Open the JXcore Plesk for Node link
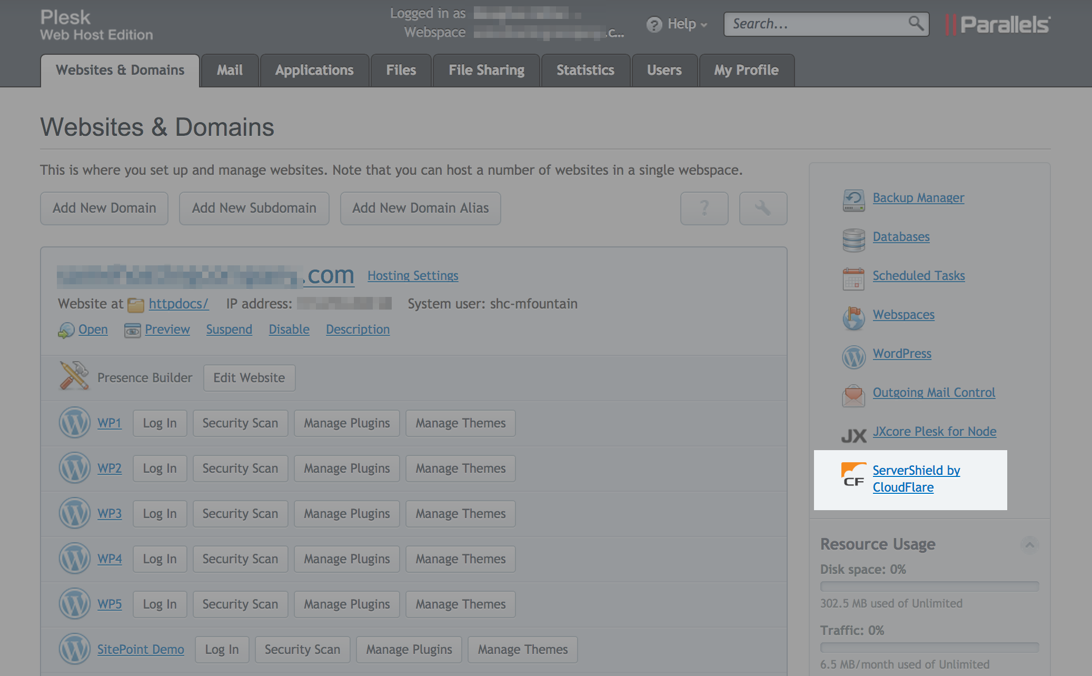1092x676 pixels. click(935, 432)
